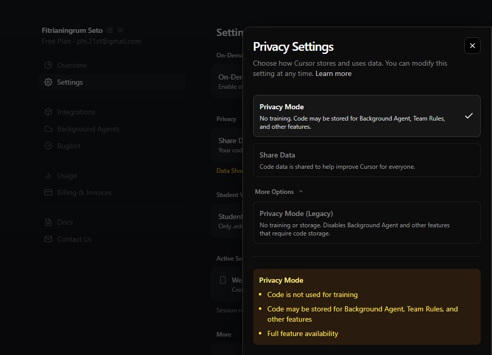Select Privacy Mode (Legacy)

(367, 222)
